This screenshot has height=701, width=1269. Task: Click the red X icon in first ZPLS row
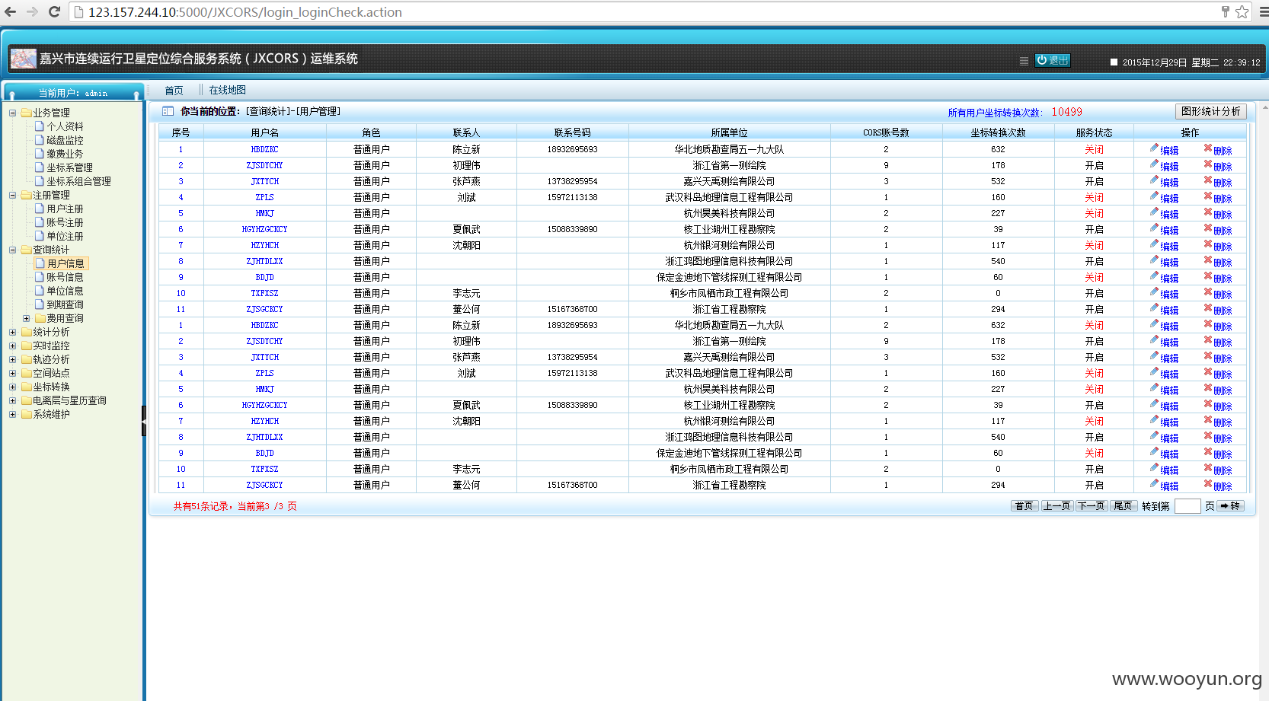[1208, 196]
